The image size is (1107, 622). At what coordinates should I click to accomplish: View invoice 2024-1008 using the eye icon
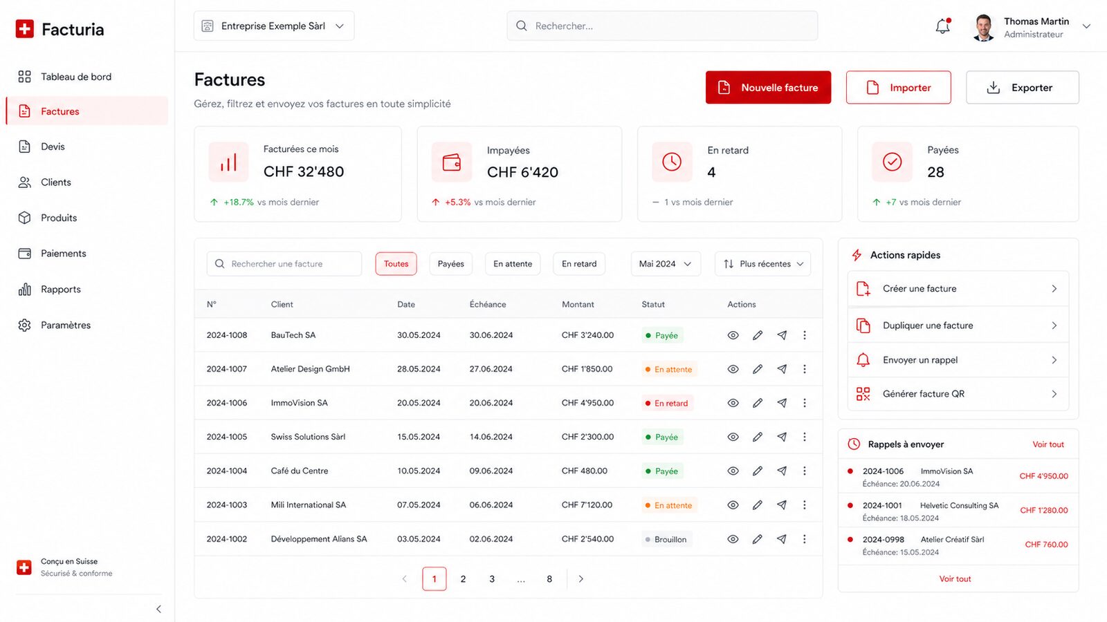click(x=733, y=335)
